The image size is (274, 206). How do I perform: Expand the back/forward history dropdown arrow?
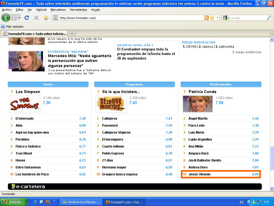(x=19, y=18)
